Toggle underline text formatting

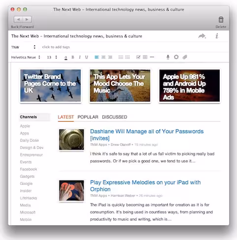click(x=87, y=57)
